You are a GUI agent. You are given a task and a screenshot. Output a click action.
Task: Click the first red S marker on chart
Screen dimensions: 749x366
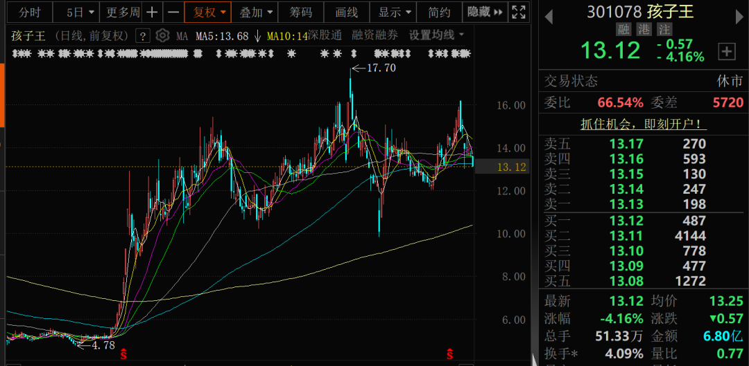124,353
